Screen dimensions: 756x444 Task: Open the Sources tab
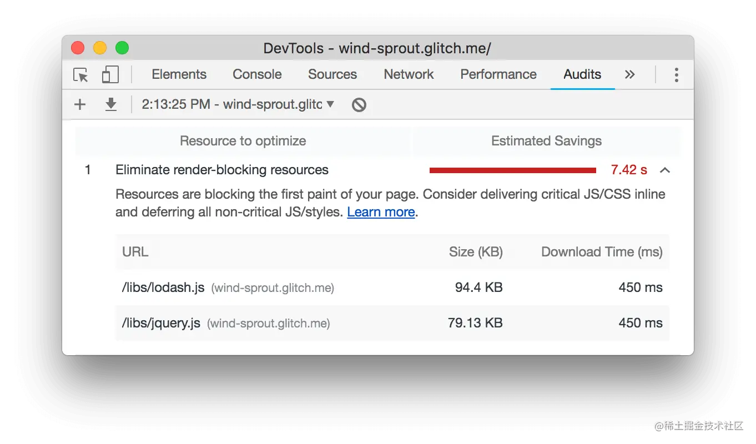coord(332,74)
